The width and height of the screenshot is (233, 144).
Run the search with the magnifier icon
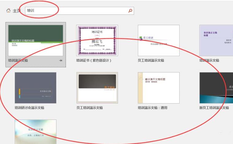coord(130,10)
